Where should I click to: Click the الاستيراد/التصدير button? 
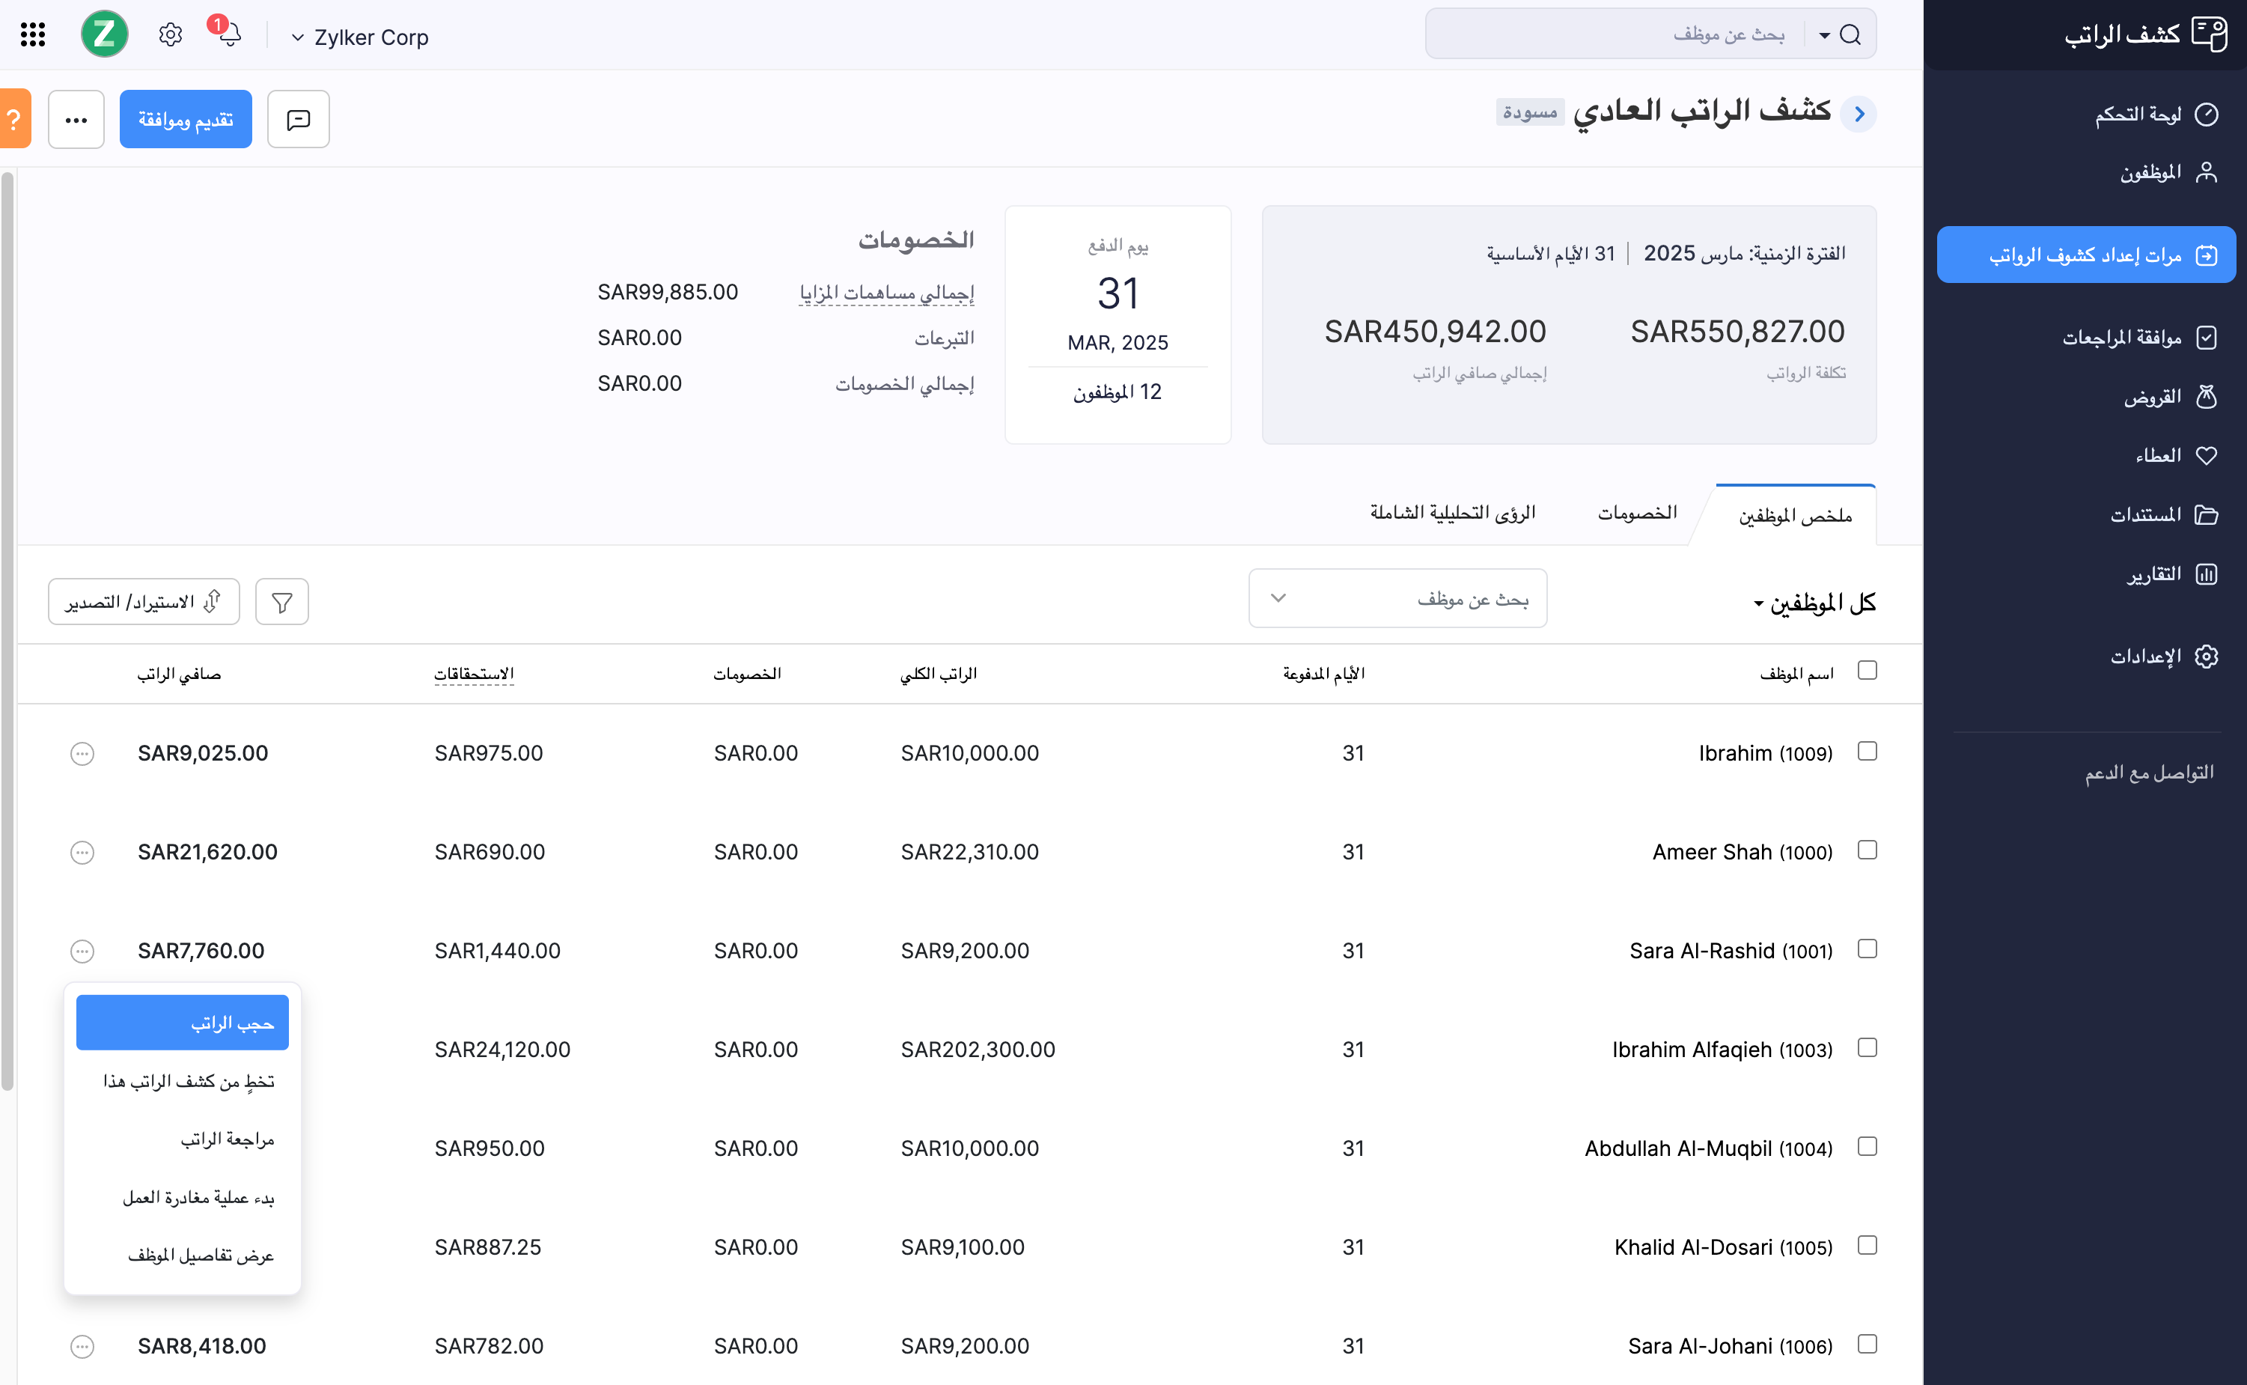143,602
